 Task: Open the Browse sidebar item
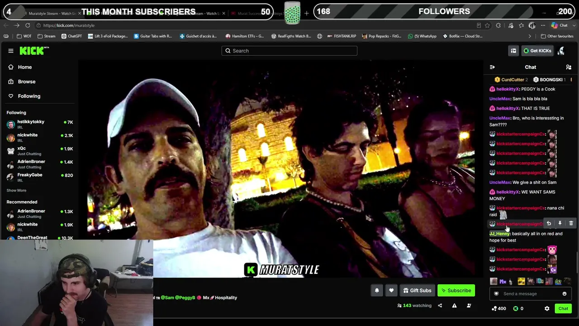[x=27, y=81]
